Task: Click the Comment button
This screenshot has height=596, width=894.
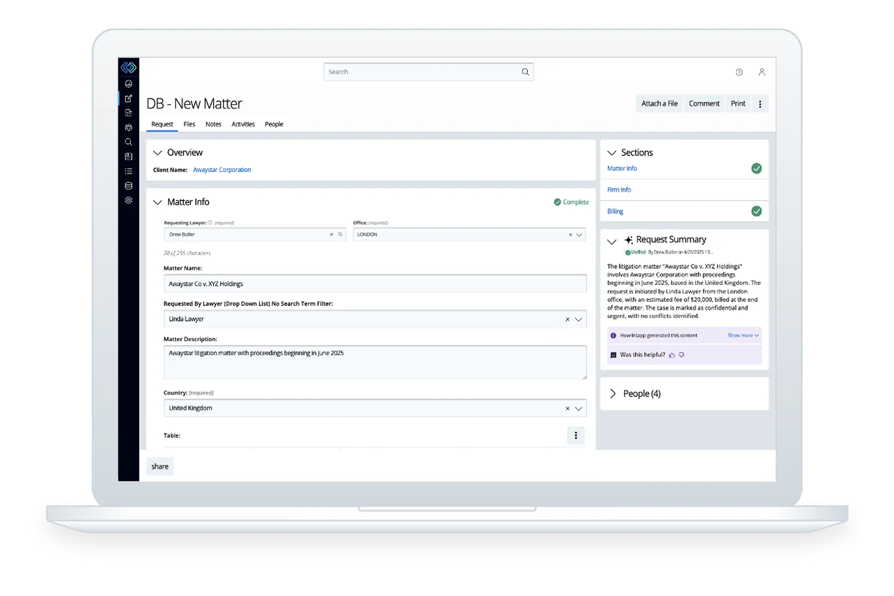Action: pyautogui.click(x=704, y=104)
